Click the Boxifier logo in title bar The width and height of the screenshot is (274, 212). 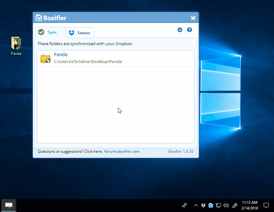point(51,18)
